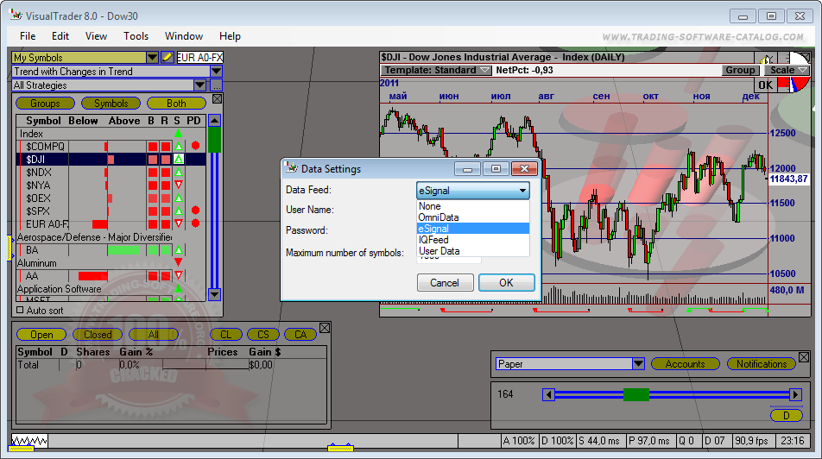
Task: Toggle the Both filter pill
Action: point(176,104)
